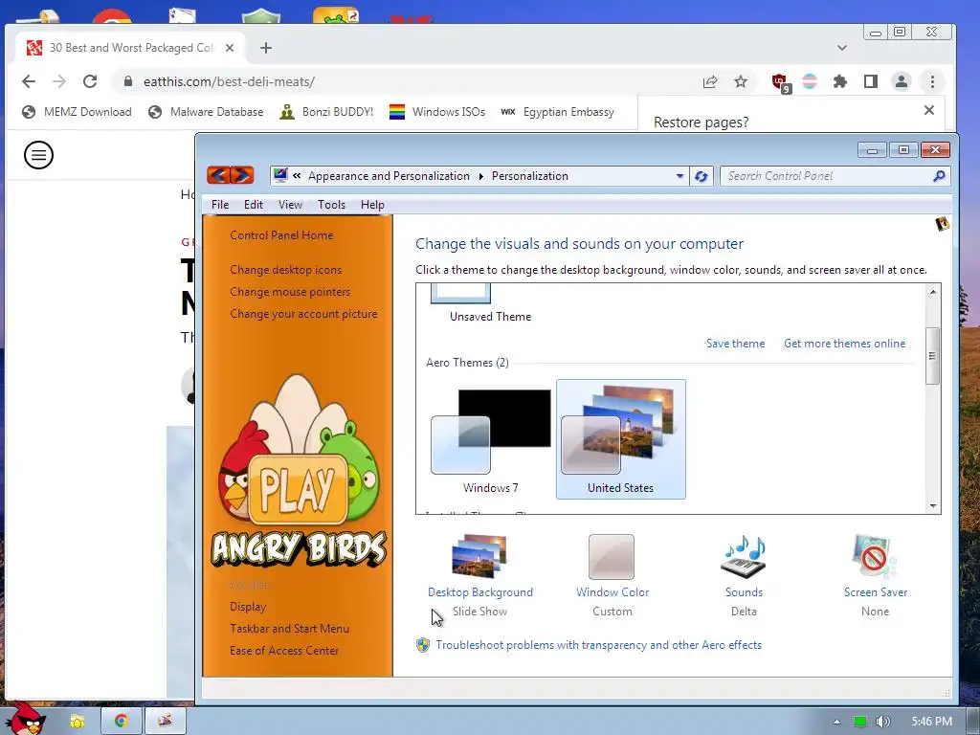The height and width of the screenshot is (735, 980).
Task: Switch to the 30 Best and Worst tab
Action: coord(130,48)
